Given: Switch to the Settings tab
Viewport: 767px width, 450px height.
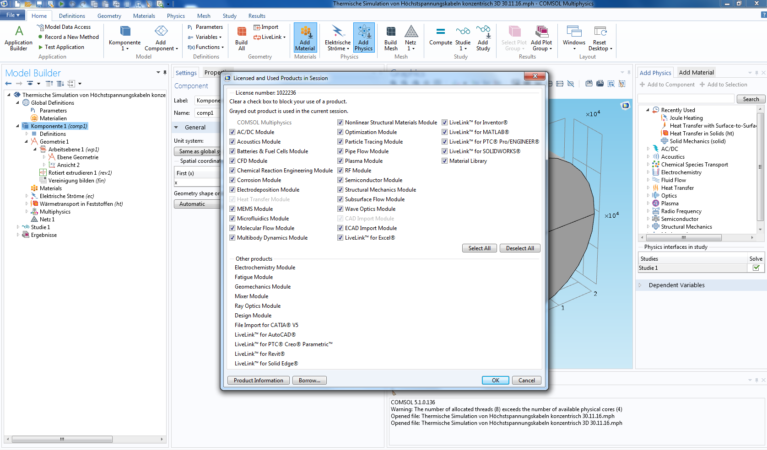Looking at the screenshot, I should tap(186, 73).
